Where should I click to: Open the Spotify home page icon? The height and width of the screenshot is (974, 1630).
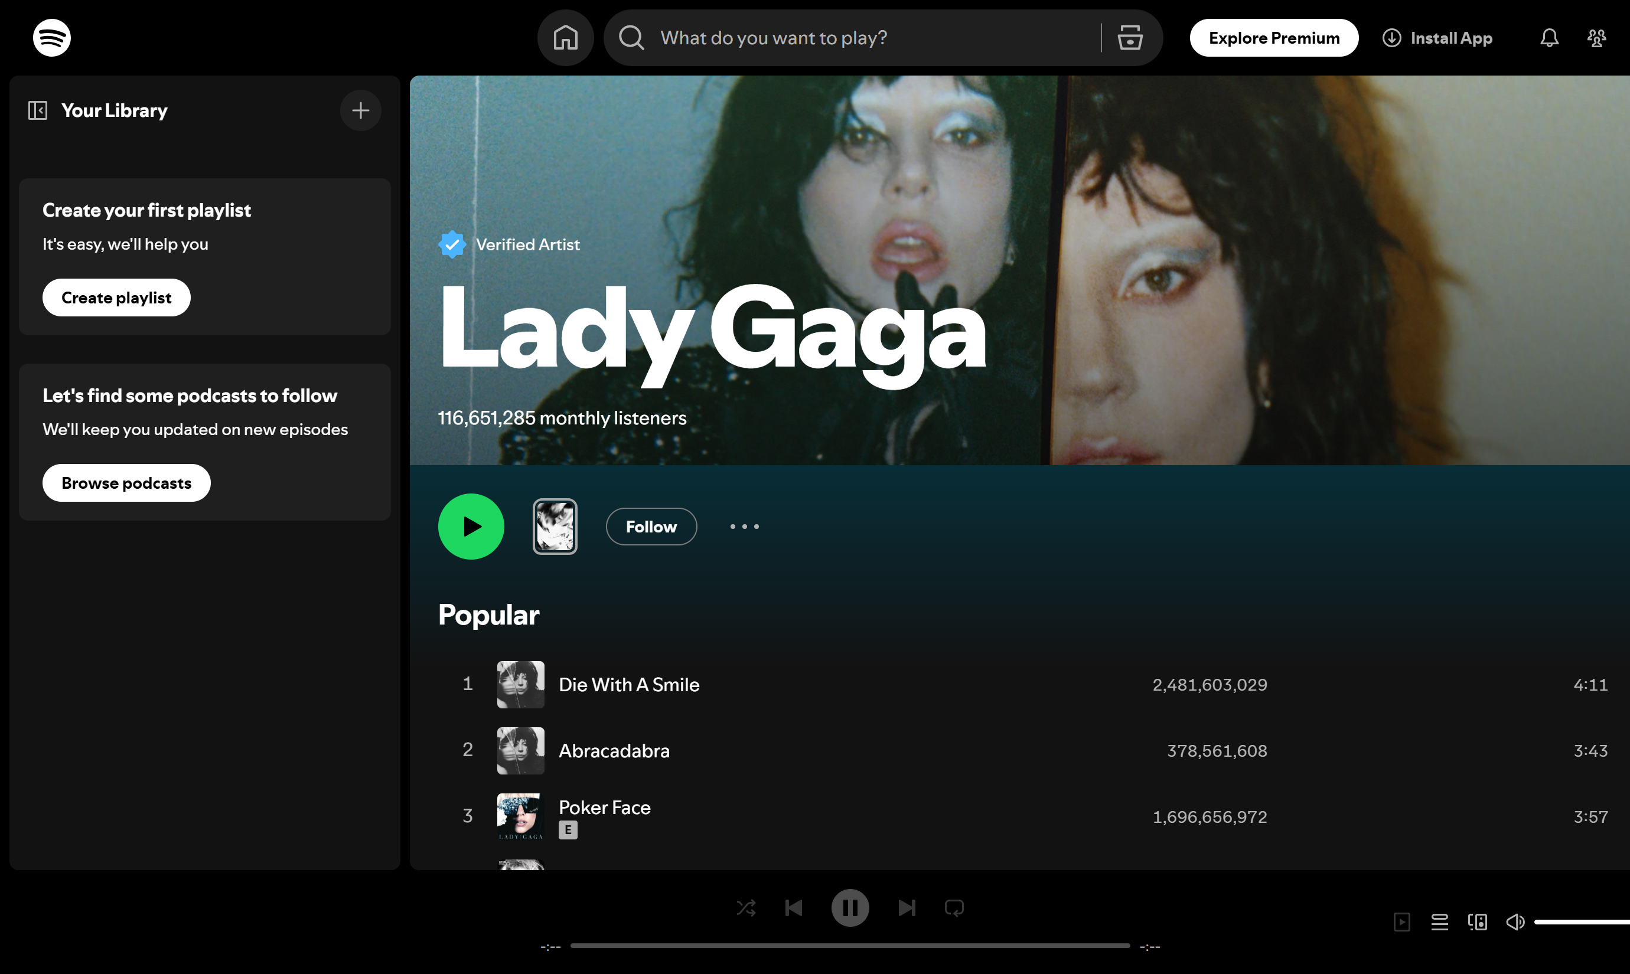[565, 37]
